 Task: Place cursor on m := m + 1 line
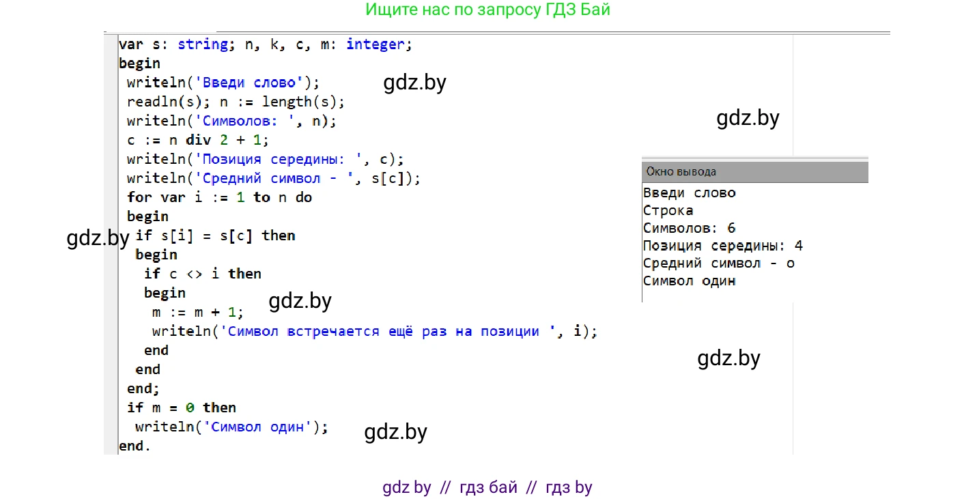197,312
